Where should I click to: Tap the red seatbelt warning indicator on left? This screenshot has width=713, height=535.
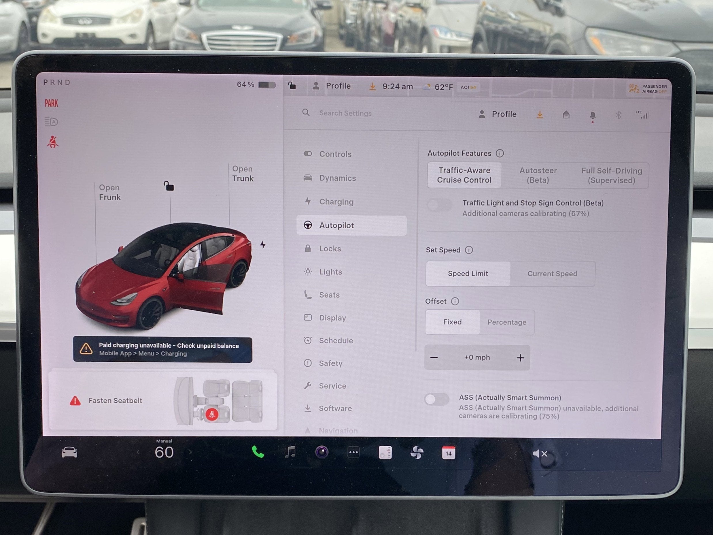52,142
